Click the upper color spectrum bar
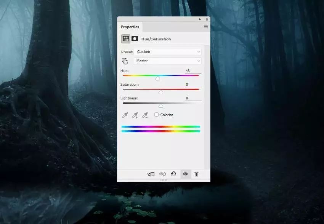Screen dimensions: 324x224 pyautogui.click(x=161, y=126)
